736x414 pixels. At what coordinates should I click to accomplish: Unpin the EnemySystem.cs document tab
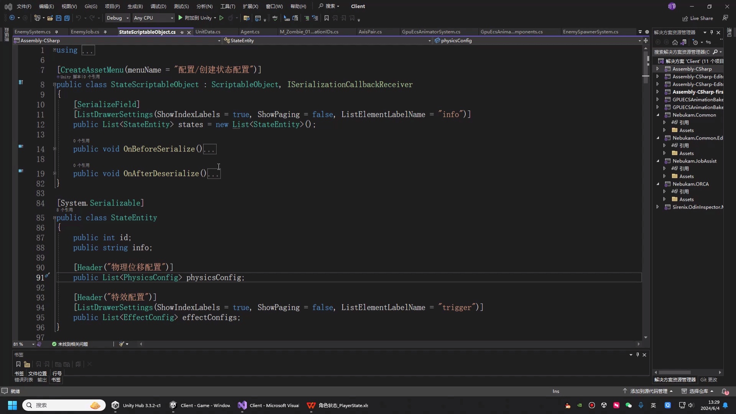click(x=57, y=32)
